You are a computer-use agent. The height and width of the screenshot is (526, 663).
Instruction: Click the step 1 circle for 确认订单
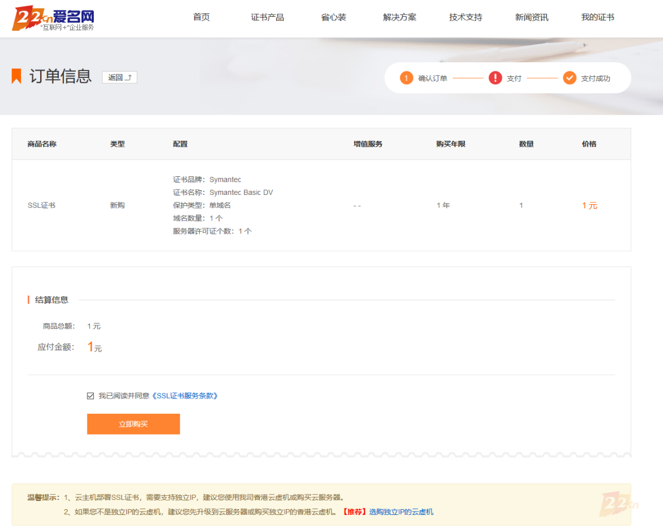[406, 78]
